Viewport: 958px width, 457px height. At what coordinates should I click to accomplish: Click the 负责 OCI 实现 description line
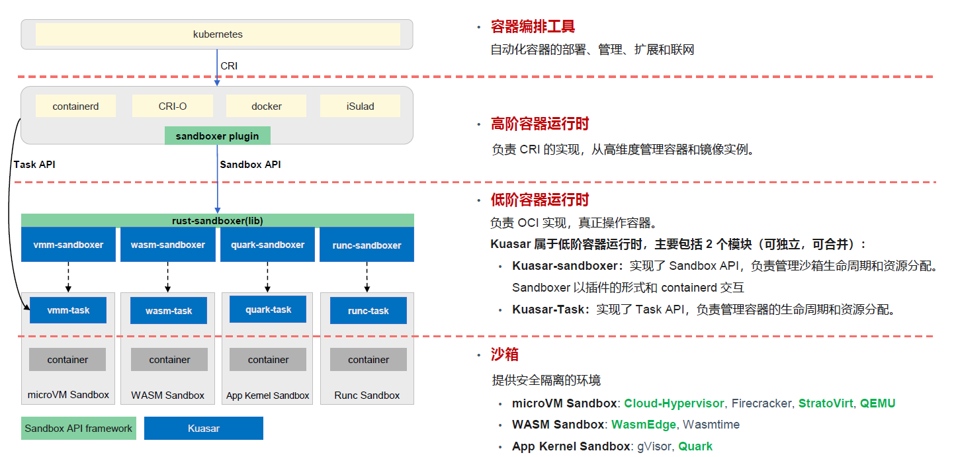coord(574,223)
